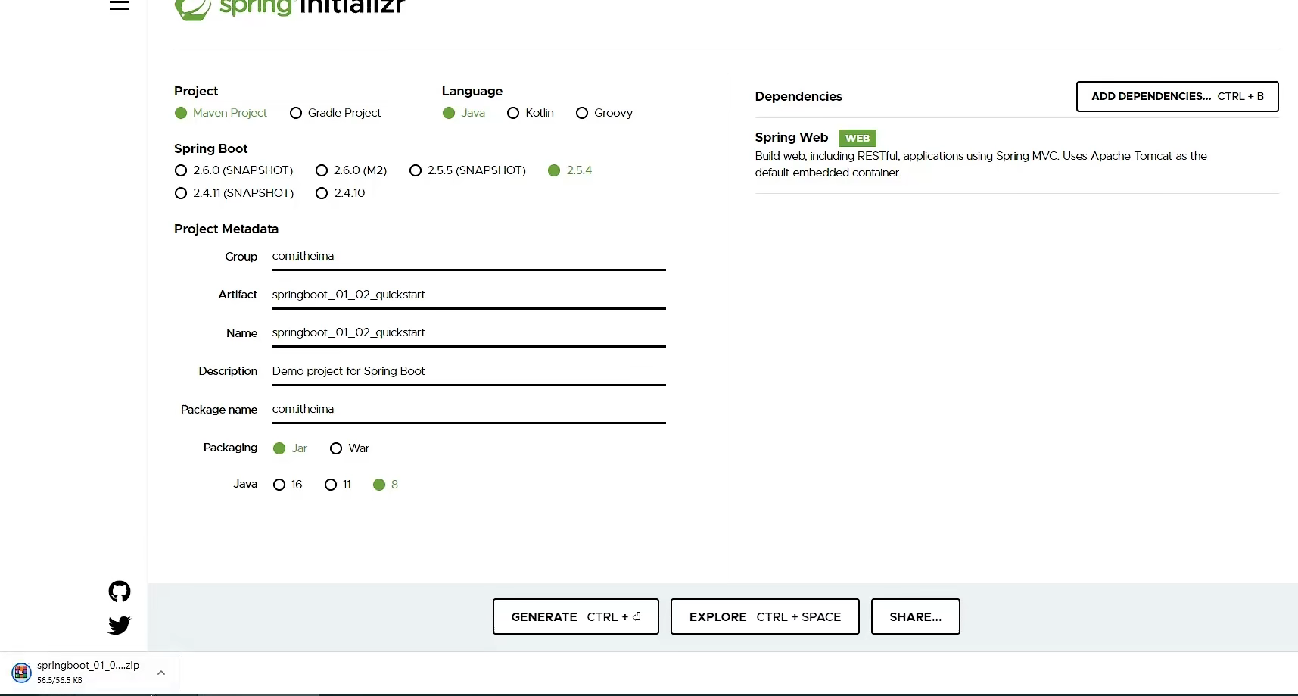Image resolution: width=1298 pixels, height=696 pixels.
Task: Select Jar packaging option
Action: pos(290,448)
